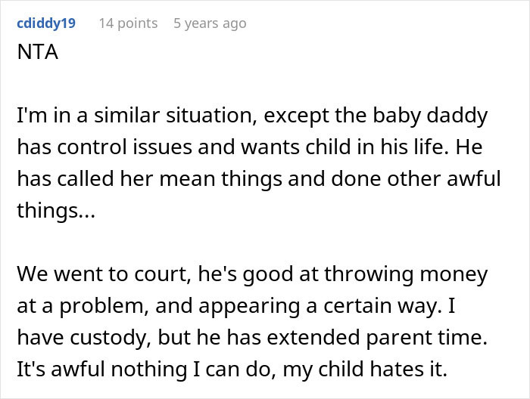The width and height of the screenshot is (530, 399).
Task: Click the "5 years ago" timestamp
Action: [x=210, y=23]
